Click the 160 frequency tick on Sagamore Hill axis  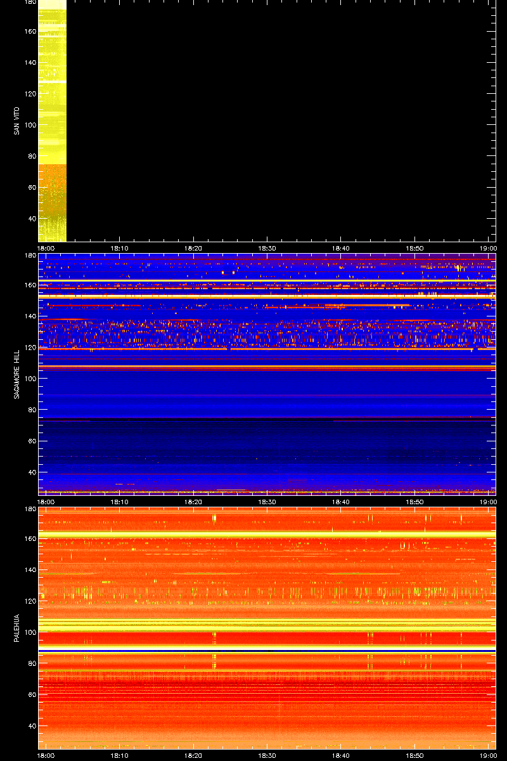[30, 285]
